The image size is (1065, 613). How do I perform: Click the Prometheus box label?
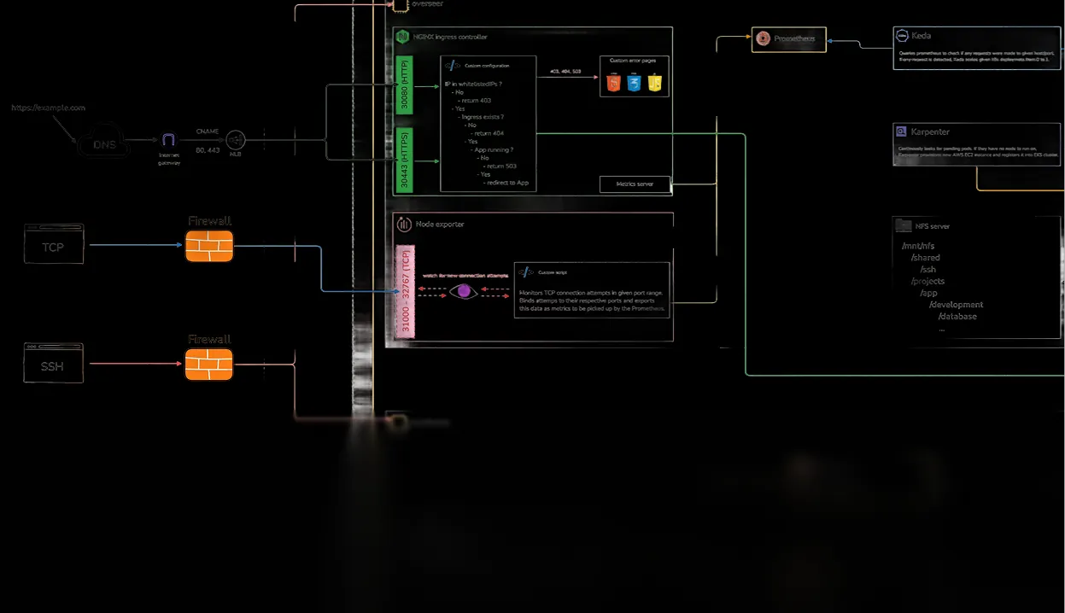(794, 38)
